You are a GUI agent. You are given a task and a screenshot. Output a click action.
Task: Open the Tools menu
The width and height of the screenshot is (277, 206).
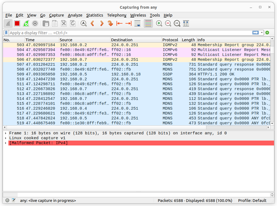coord(155,15)
